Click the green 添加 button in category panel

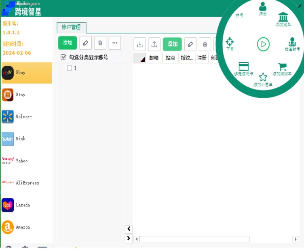pos(68,43)
